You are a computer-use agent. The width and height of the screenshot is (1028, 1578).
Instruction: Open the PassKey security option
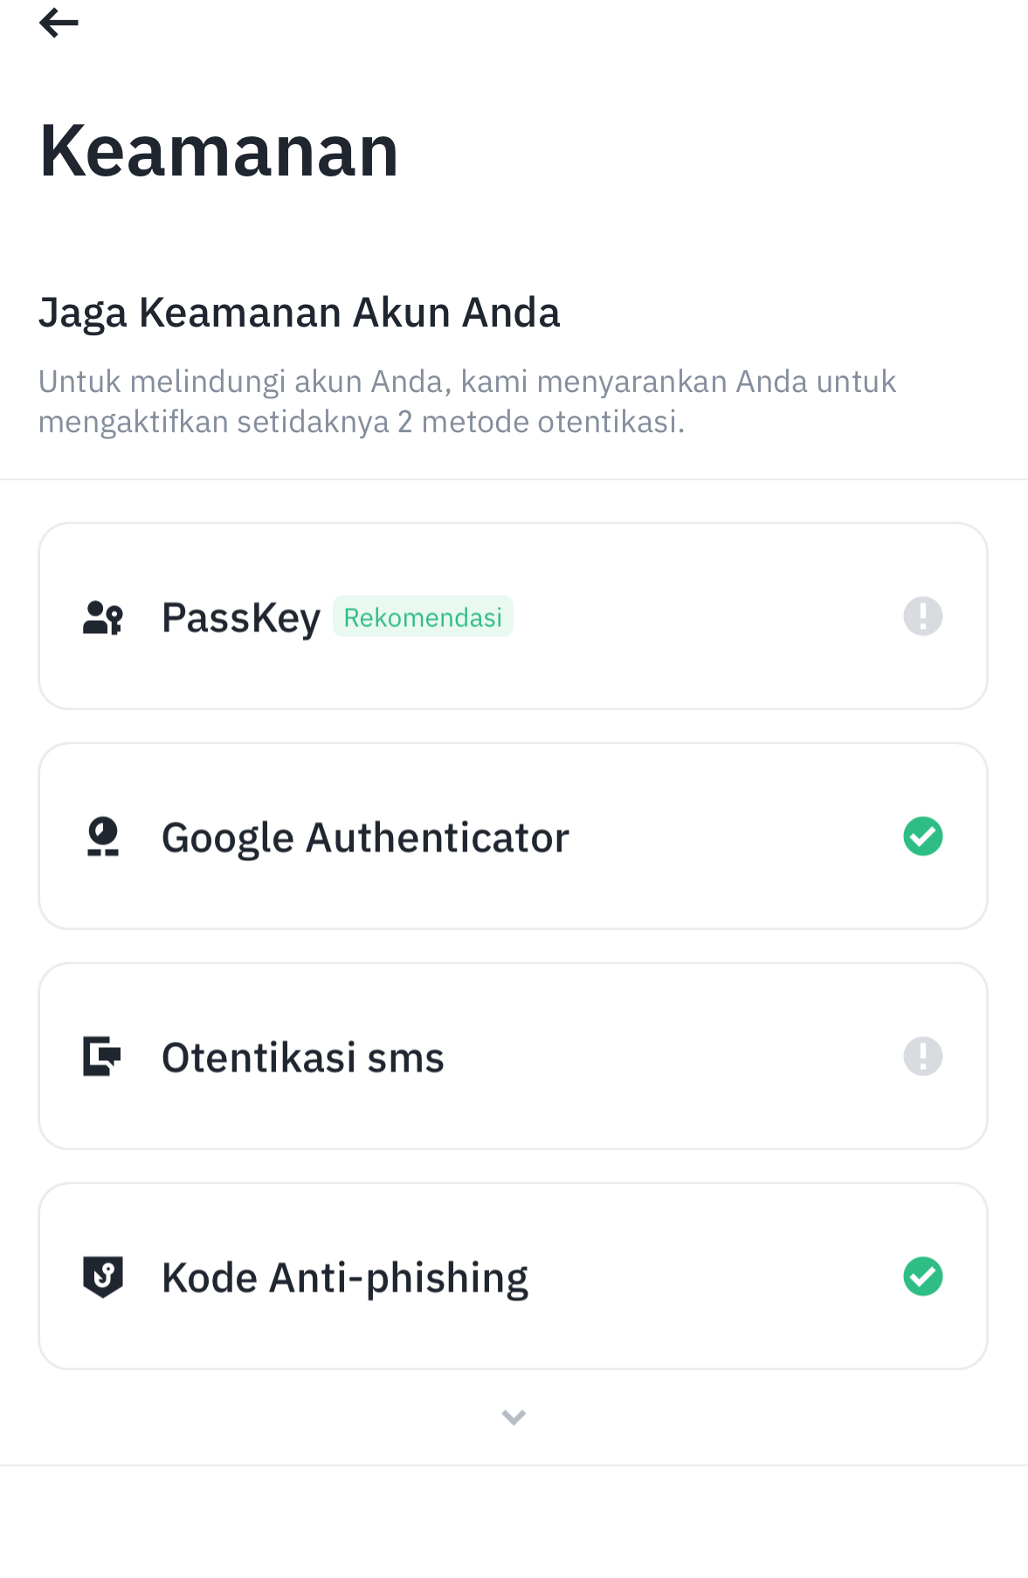point(514,617)
